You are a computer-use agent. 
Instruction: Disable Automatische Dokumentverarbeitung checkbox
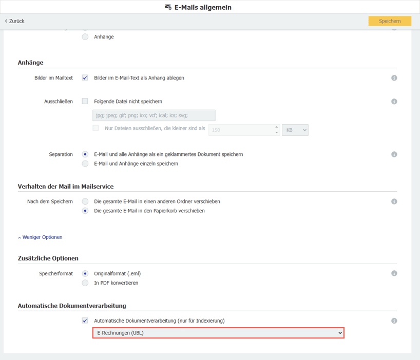pyautogui.click(x=85, y=321)
